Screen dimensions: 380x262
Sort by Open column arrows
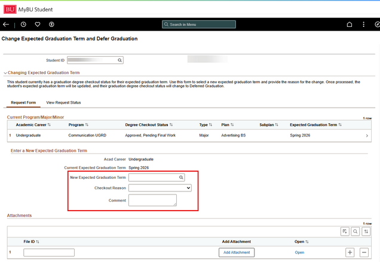click(x=307, y=242)
